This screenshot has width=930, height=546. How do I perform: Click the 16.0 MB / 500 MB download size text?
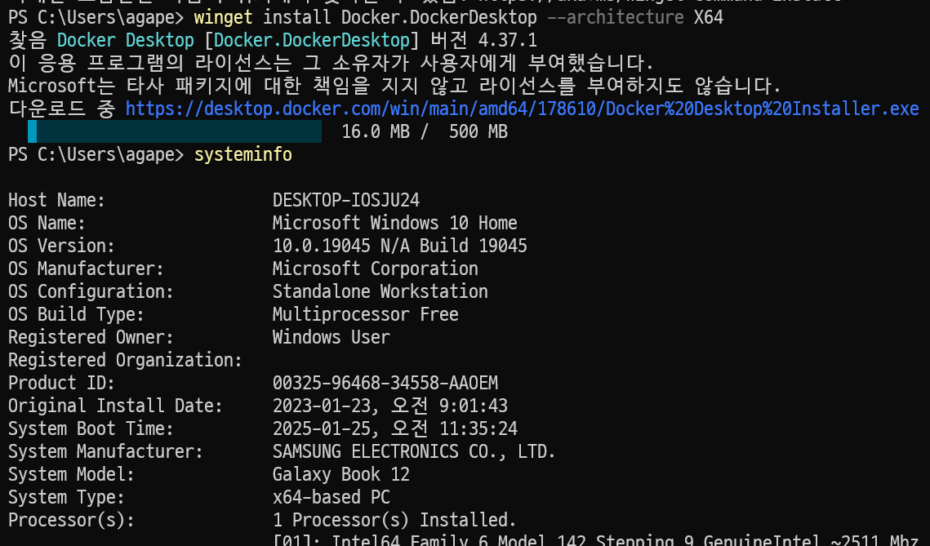pos(424,131)
